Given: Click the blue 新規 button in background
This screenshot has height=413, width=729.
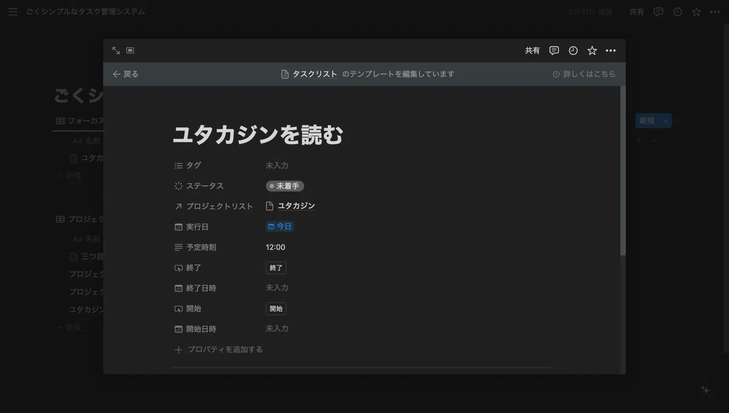Looking at the screenshot, I should point(647,121).
